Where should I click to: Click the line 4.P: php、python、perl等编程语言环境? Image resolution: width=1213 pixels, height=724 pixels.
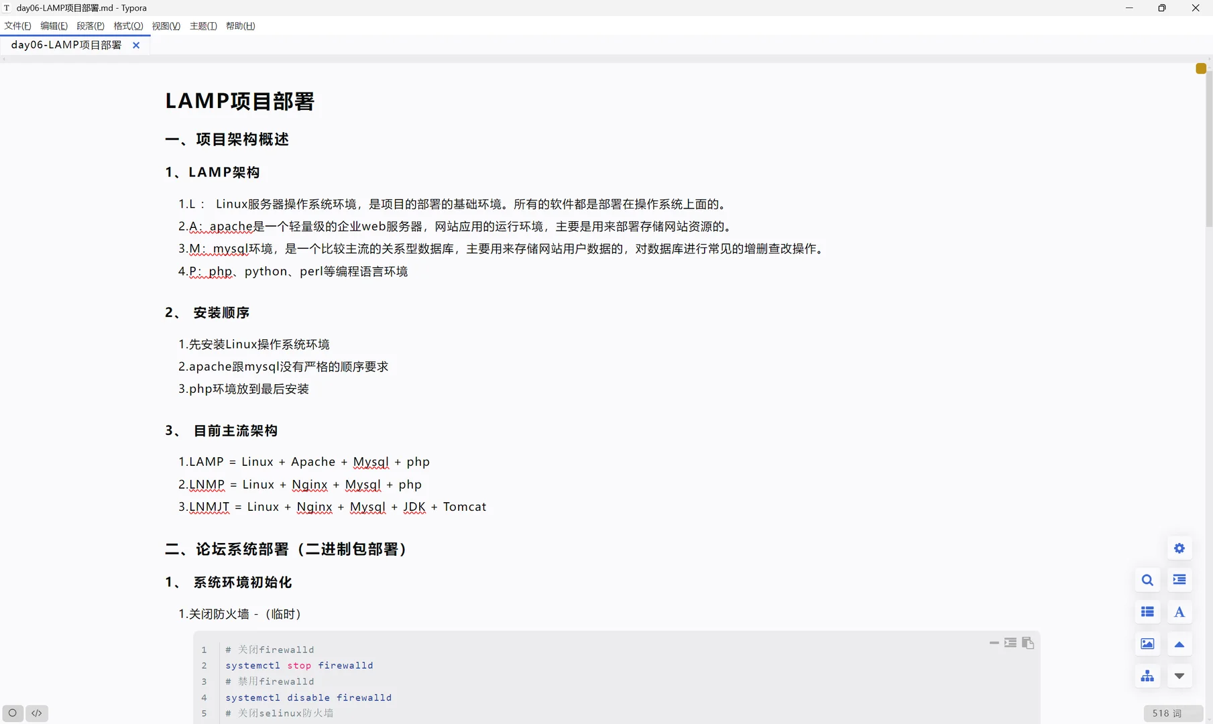(x=293, y=271)
